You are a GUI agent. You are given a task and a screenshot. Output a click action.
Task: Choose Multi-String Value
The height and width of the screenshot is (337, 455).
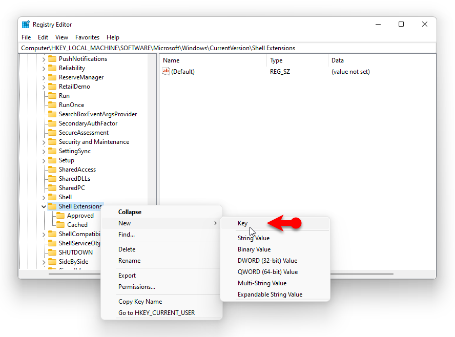[x=275, y=283]
